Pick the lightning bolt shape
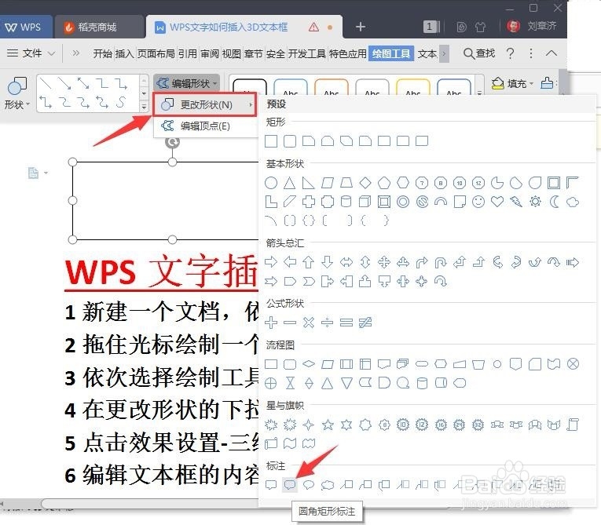The width and height of the screenshot is (601, 525). coord(516,202)
